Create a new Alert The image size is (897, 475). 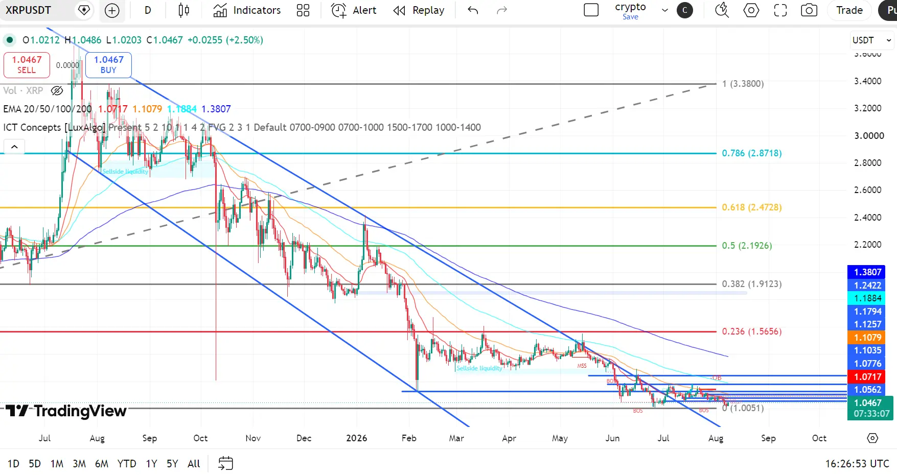click(x=354, y=10)
